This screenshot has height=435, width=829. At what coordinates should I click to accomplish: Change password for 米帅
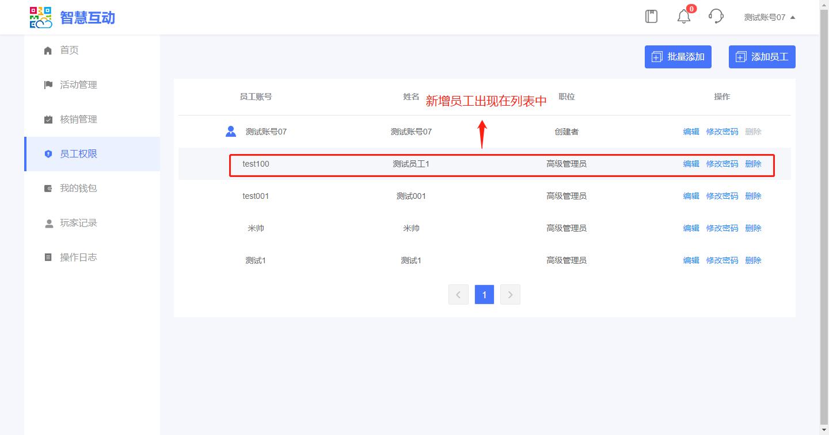click(x=722, y=228)
